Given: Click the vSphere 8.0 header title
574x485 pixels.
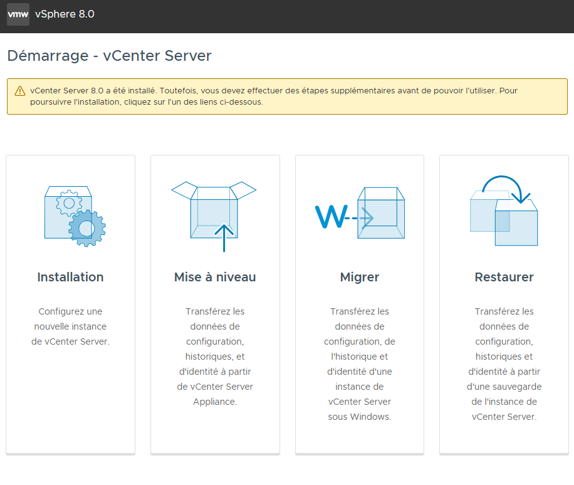Looking at the screenshot, I should point(65,14).
